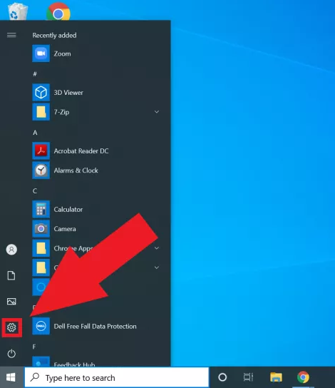
Task: Click in Type here to search box
Action: click(116, 377)
